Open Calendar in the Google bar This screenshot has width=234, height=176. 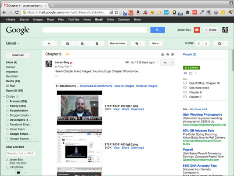[x=124, y=20]
